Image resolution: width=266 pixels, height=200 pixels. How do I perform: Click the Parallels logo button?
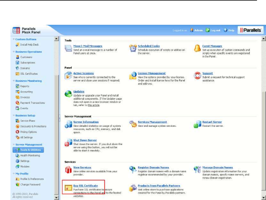click(251, 30)
